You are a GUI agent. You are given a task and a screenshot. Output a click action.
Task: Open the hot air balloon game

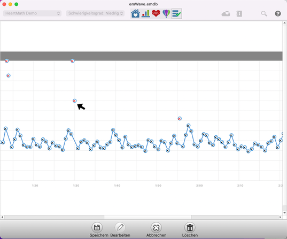(x=166, y=13)
